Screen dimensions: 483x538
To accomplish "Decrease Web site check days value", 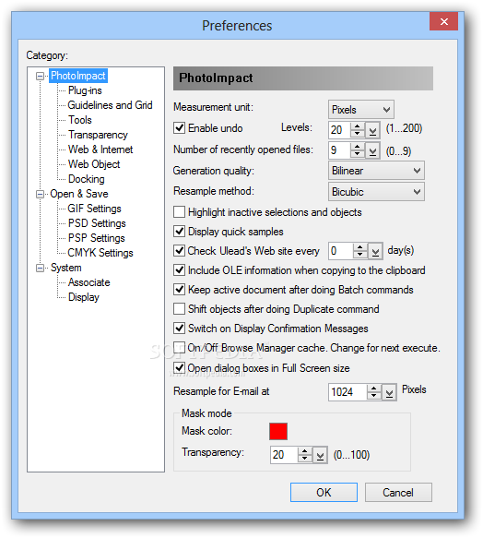I will 359,255.
